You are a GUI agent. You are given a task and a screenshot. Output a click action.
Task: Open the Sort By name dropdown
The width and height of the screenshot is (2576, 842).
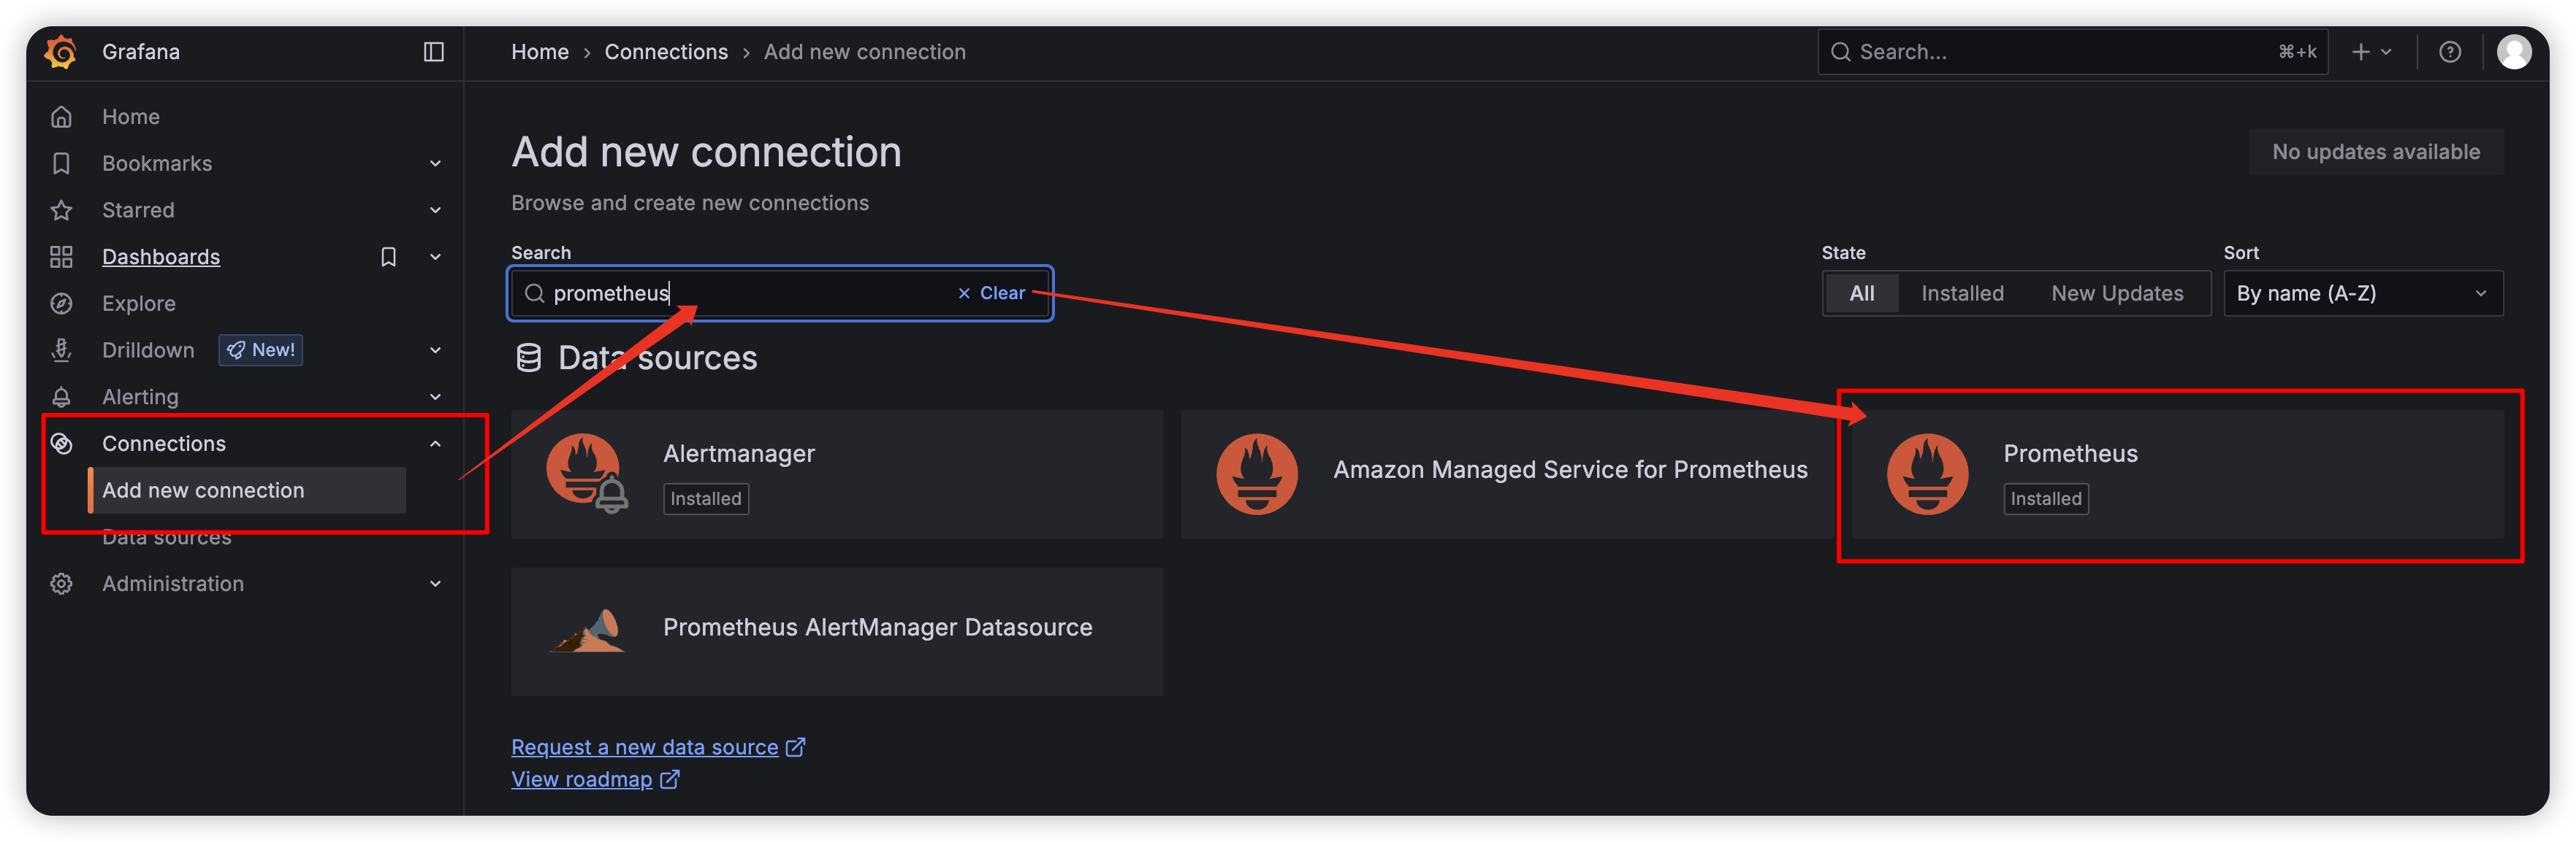coord(2362,293)
